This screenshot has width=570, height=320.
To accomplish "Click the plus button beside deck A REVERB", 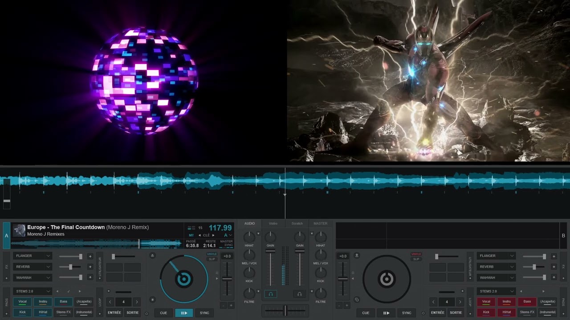I will [x=90, y=267].
